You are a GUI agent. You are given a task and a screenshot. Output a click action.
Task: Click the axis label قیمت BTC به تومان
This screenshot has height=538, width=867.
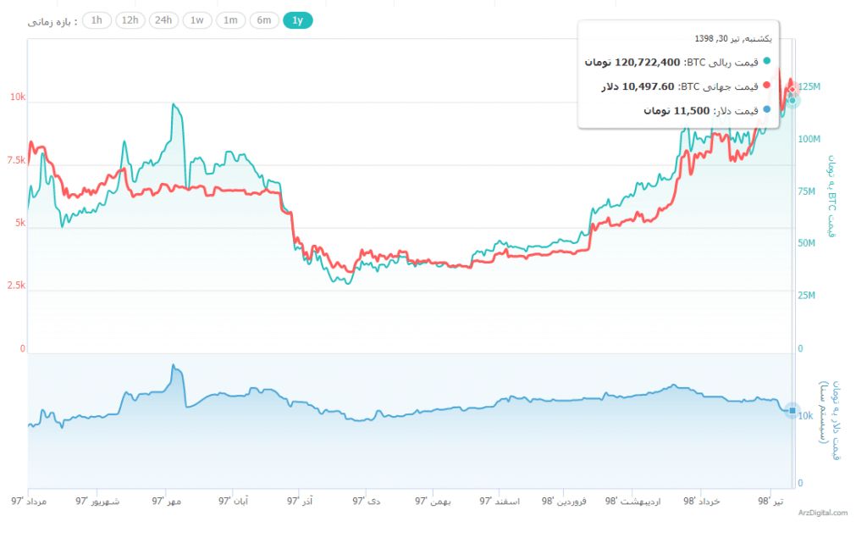coord(832,192)
